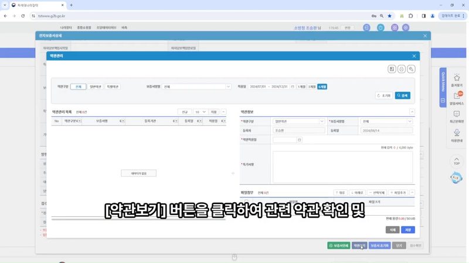Screen dimensions: 469x263
Task: Open the 약관적용일 calendar icon
Action: click(x=300, y=140)
